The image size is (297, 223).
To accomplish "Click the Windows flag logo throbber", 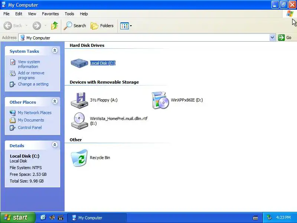I will click(x=290, y=14).
